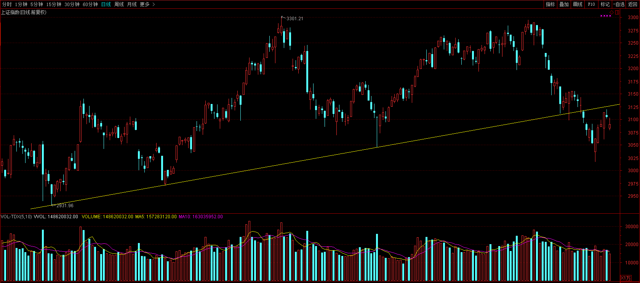Select the 5分钟 period tab
Image resolution: width=640 pixels, height=283 pixels.
pyautogui.click(x=37, y=4)
